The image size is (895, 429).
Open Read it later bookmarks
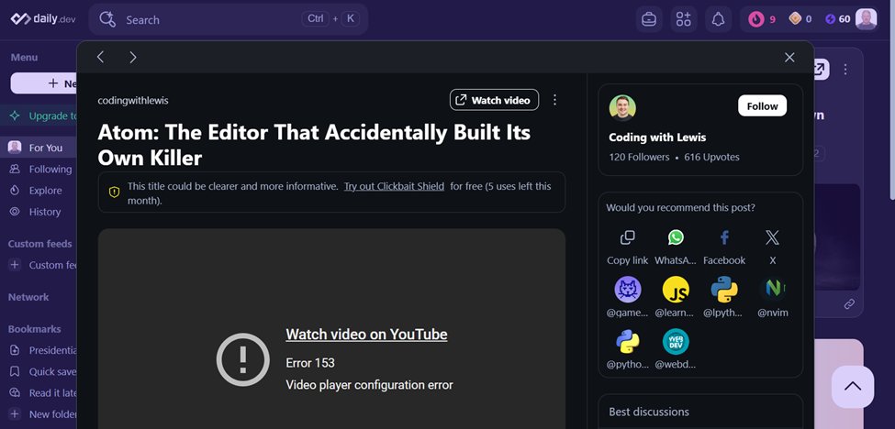tap(39, 393)
